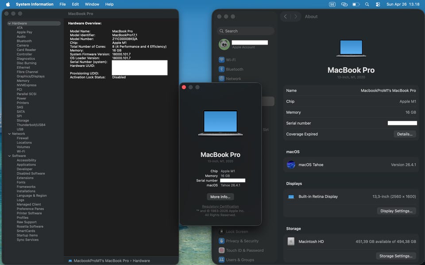Screen dimensions: 425x265
Task: Click the back arrow in Settings toolbar
Action: tap(285, 16)
